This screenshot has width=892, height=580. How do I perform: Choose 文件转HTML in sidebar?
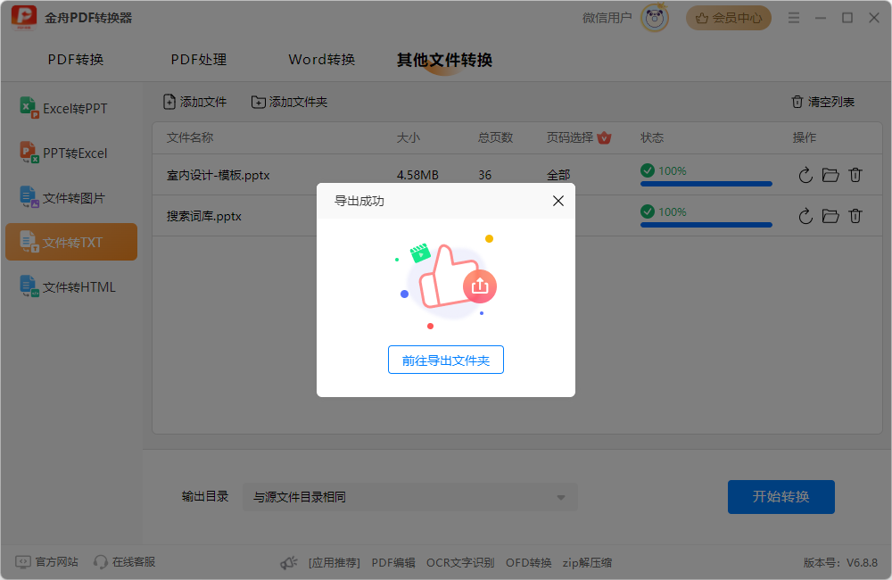pyautogui.click(x=71, y=286)
